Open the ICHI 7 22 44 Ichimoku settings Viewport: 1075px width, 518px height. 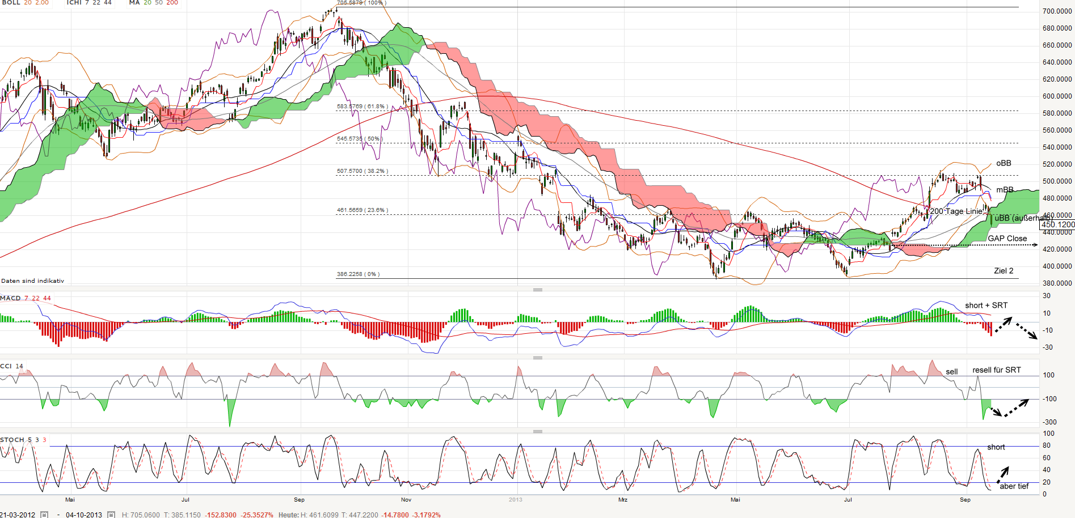73,3
